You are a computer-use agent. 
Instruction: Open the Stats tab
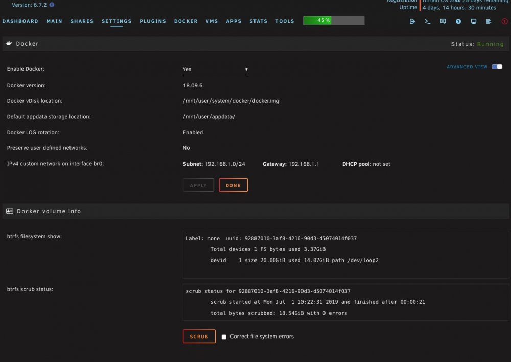(259, 21)
